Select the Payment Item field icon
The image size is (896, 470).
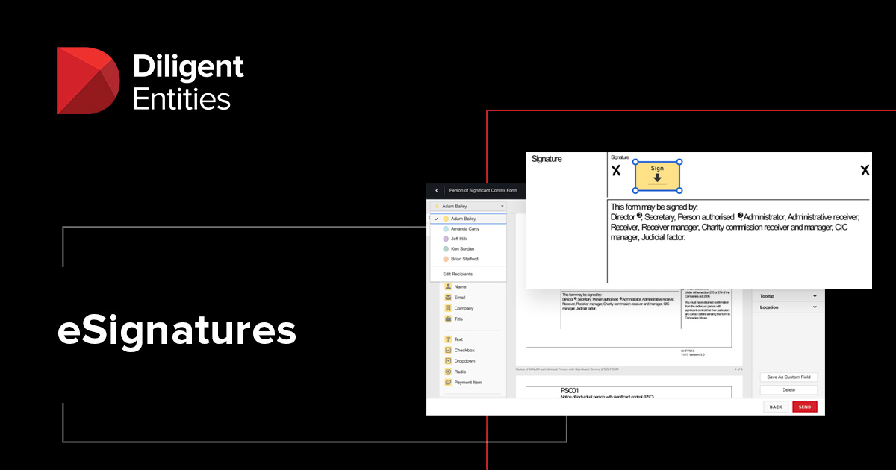pos(448,382)
